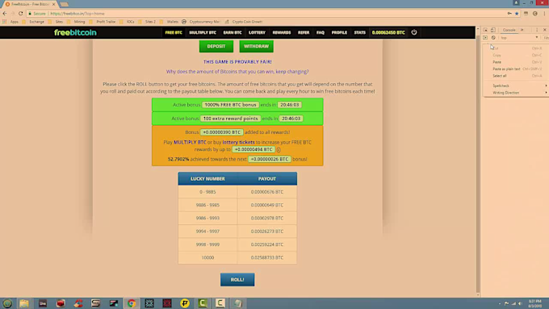Open REWARDS in navigation
549x309 pixels.
[282, 32]
